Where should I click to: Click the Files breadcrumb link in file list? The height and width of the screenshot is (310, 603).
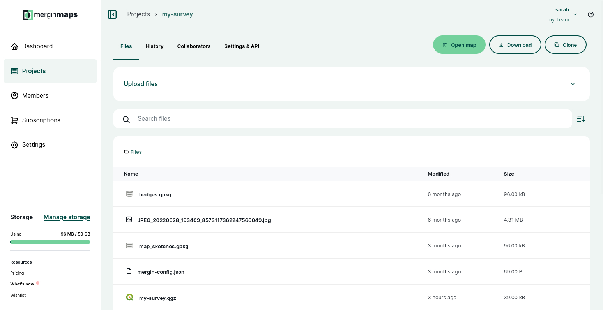pos(136,152)
